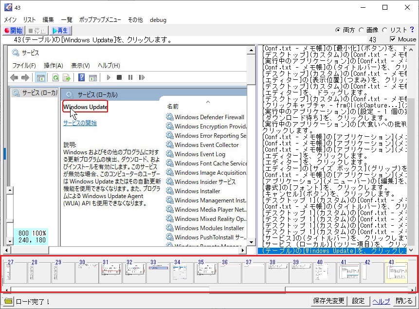Image resolution: width=419 pixels, height=309 pixels.
Task: Click the Export List icon in Services toolbar
Action: point(67,77)
